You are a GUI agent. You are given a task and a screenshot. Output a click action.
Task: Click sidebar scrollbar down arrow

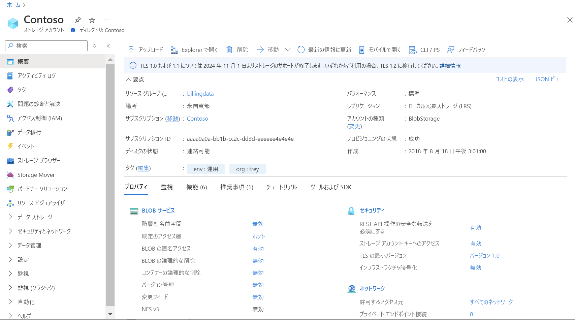pyautogui.click(x=110, y=314)
